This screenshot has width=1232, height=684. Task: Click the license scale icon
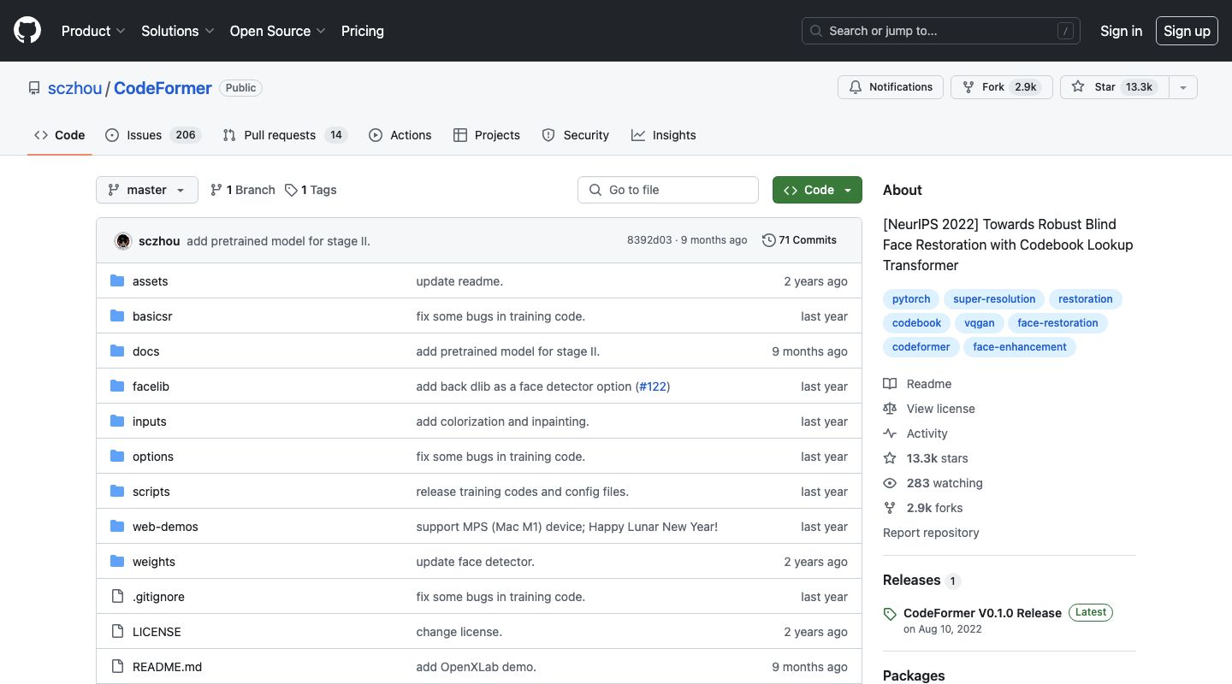[x=890, y=409]
